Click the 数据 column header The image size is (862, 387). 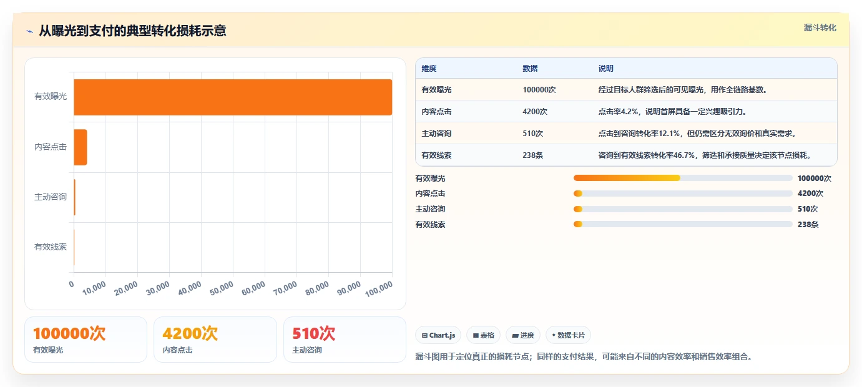530,68
